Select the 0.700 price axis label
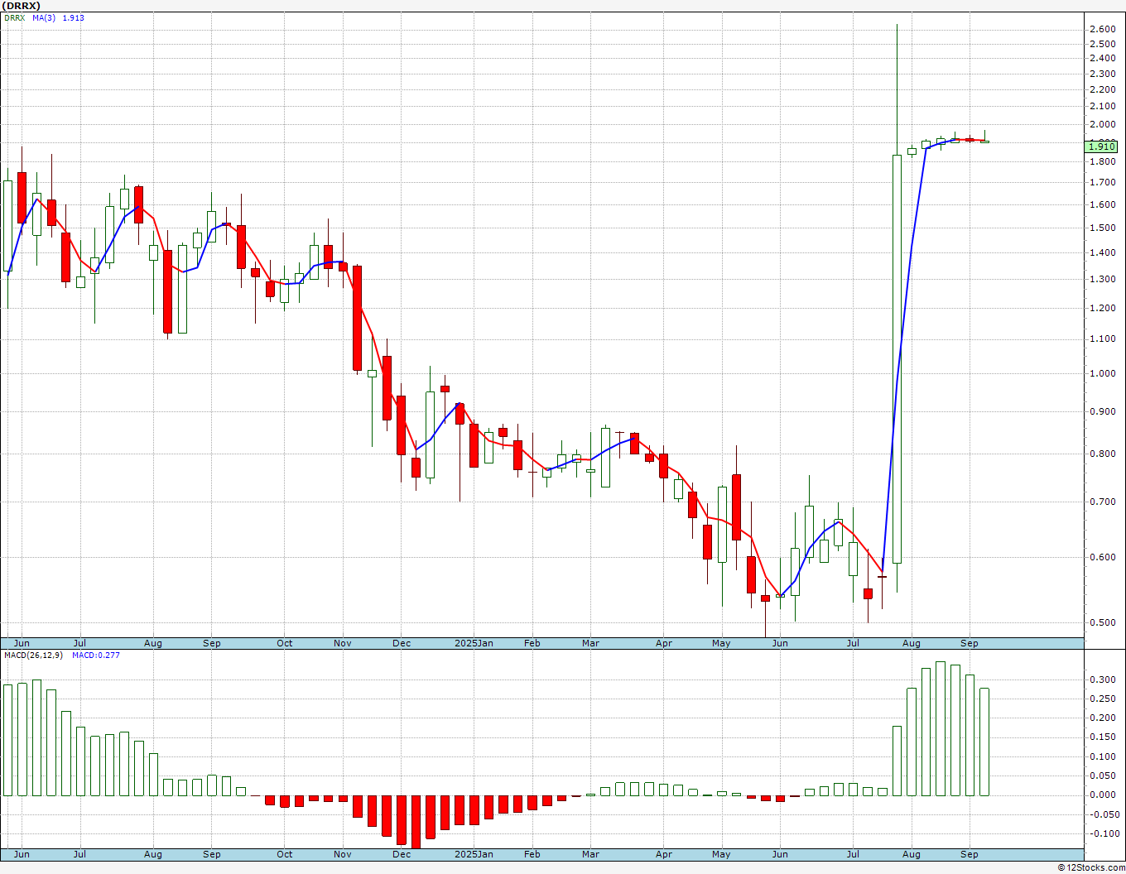1126x874 pixels. (x=1102, y=502)
